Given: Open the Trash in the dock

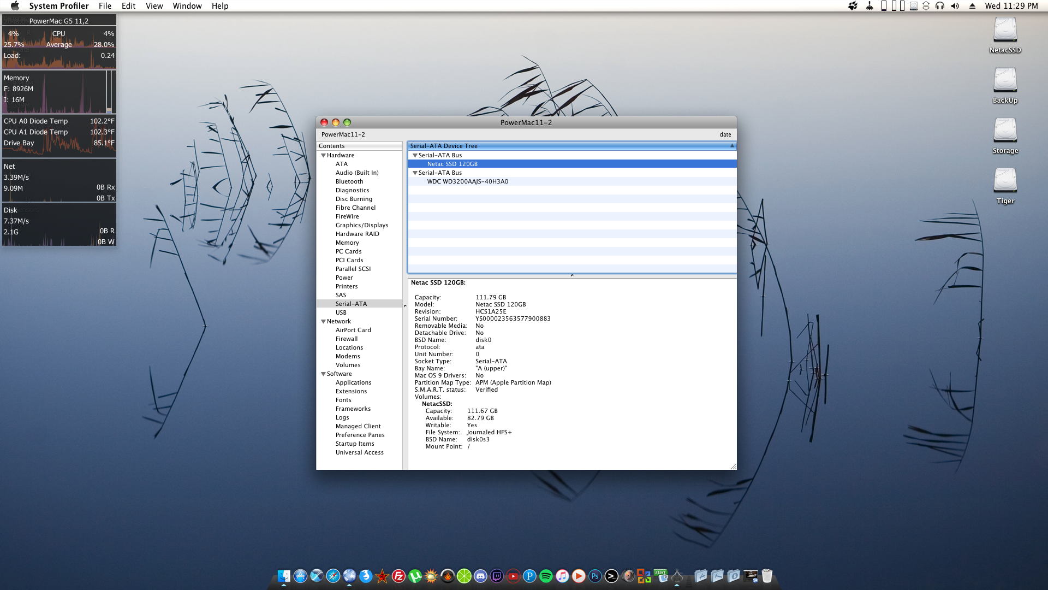Looking at the screenshot, I should point(767,576).
